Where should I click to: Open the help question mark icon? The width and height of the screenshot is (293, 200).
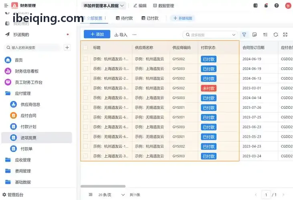(277, 6)
